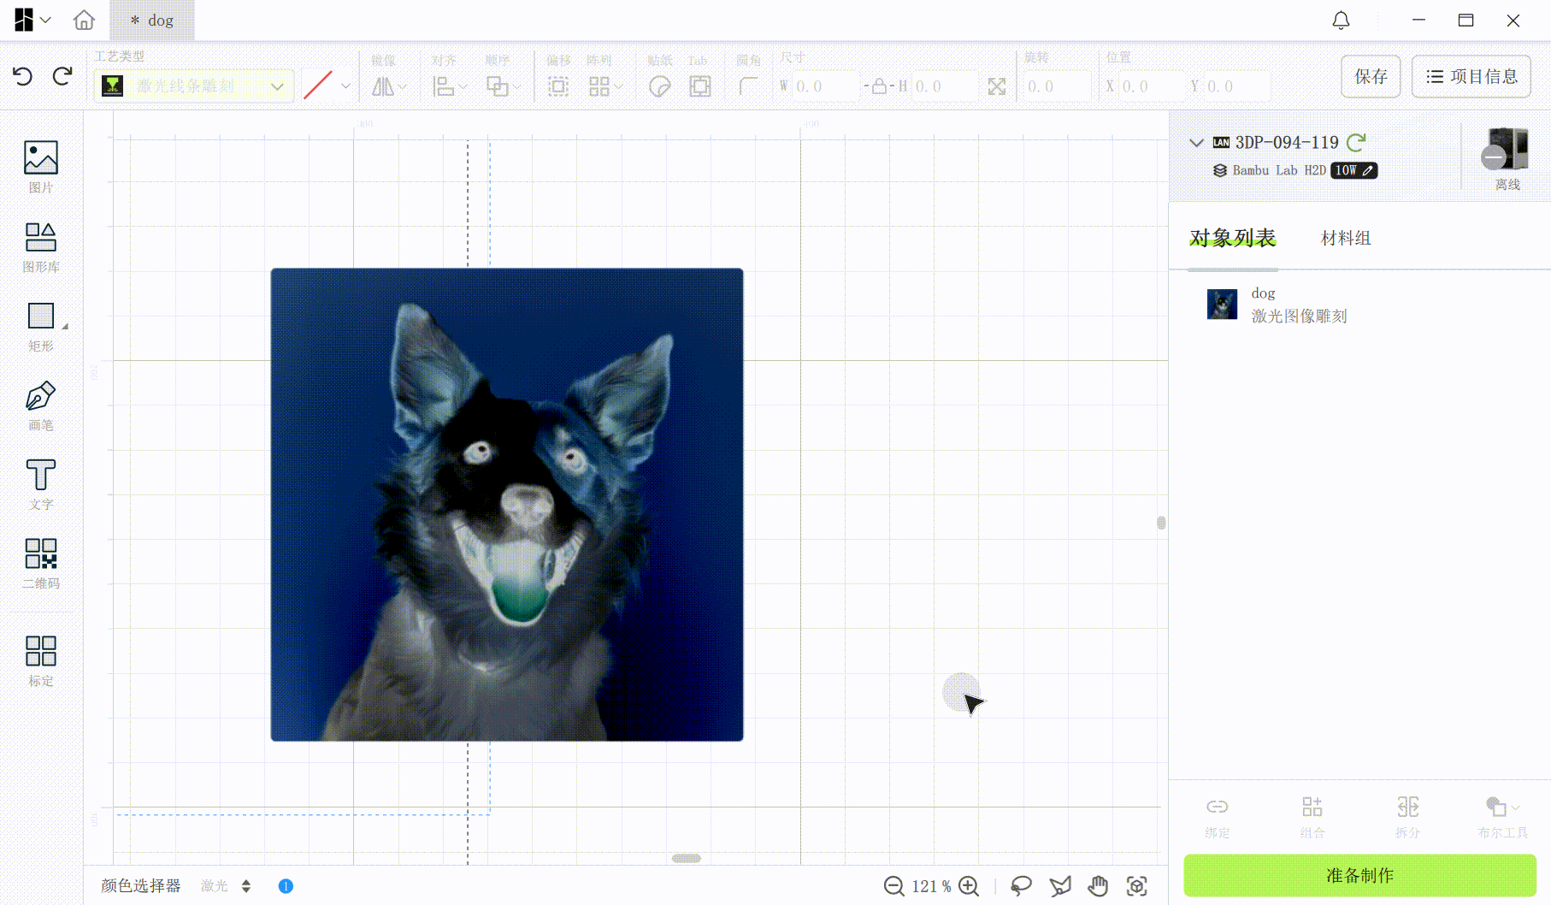
Task: Open 项目信息 project info
Action: (x=1471, y=76)
